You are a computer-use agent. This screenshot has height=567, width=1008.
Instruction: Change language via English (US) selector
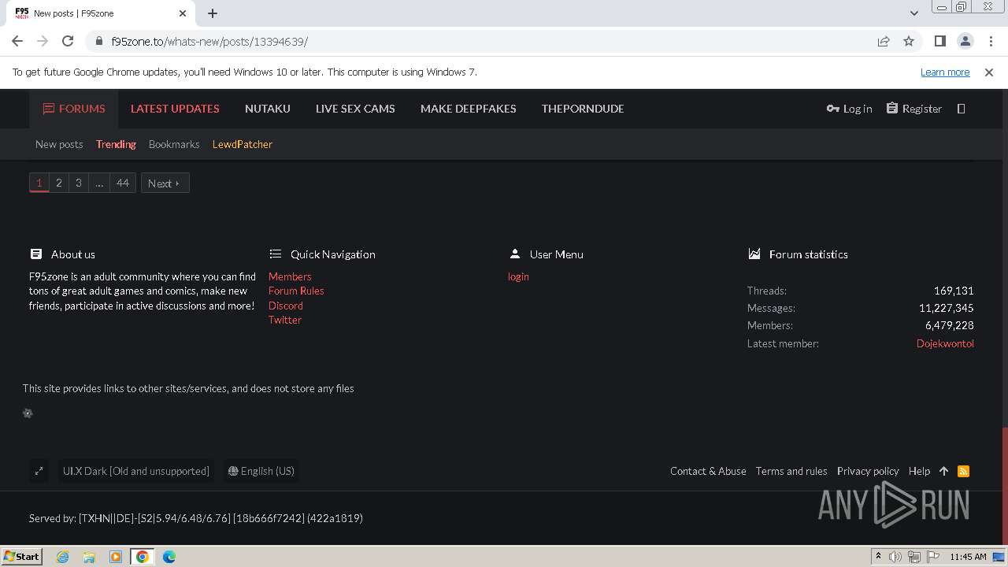[x=261, y=471]
